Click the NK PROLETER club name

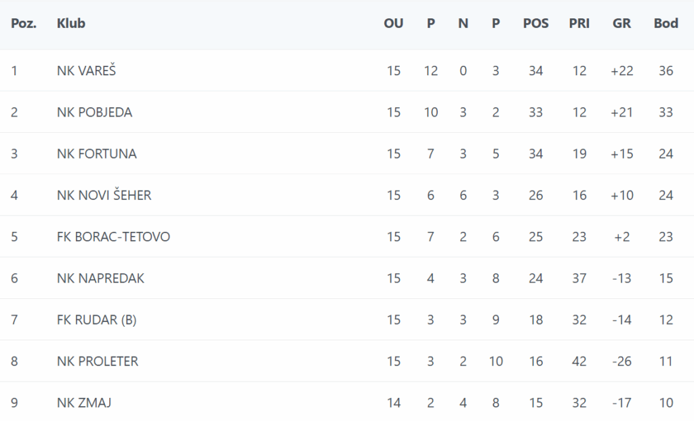pos(98,361)
